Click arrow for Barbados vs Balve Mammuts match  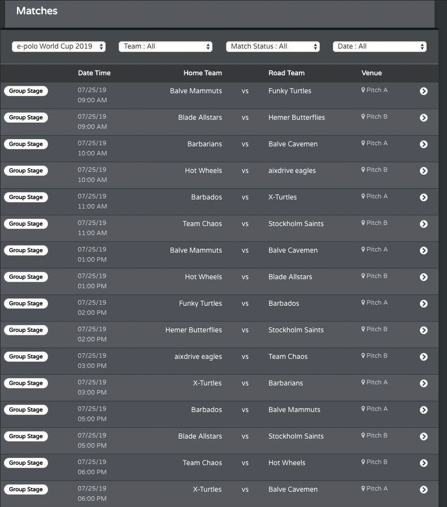tap(424, 410)
